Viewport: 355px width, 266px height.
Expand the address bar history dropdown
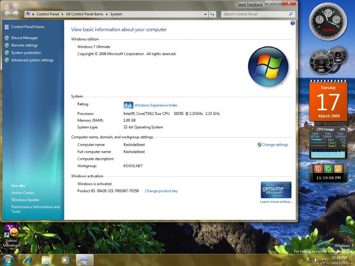(205, 14)
